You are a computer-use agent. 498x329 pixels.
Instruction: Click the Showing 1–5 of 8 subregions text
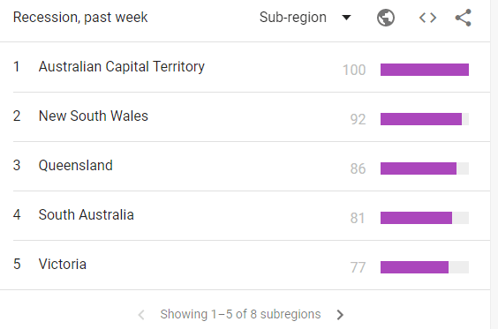pyautogui.click(x=240, y=314)
